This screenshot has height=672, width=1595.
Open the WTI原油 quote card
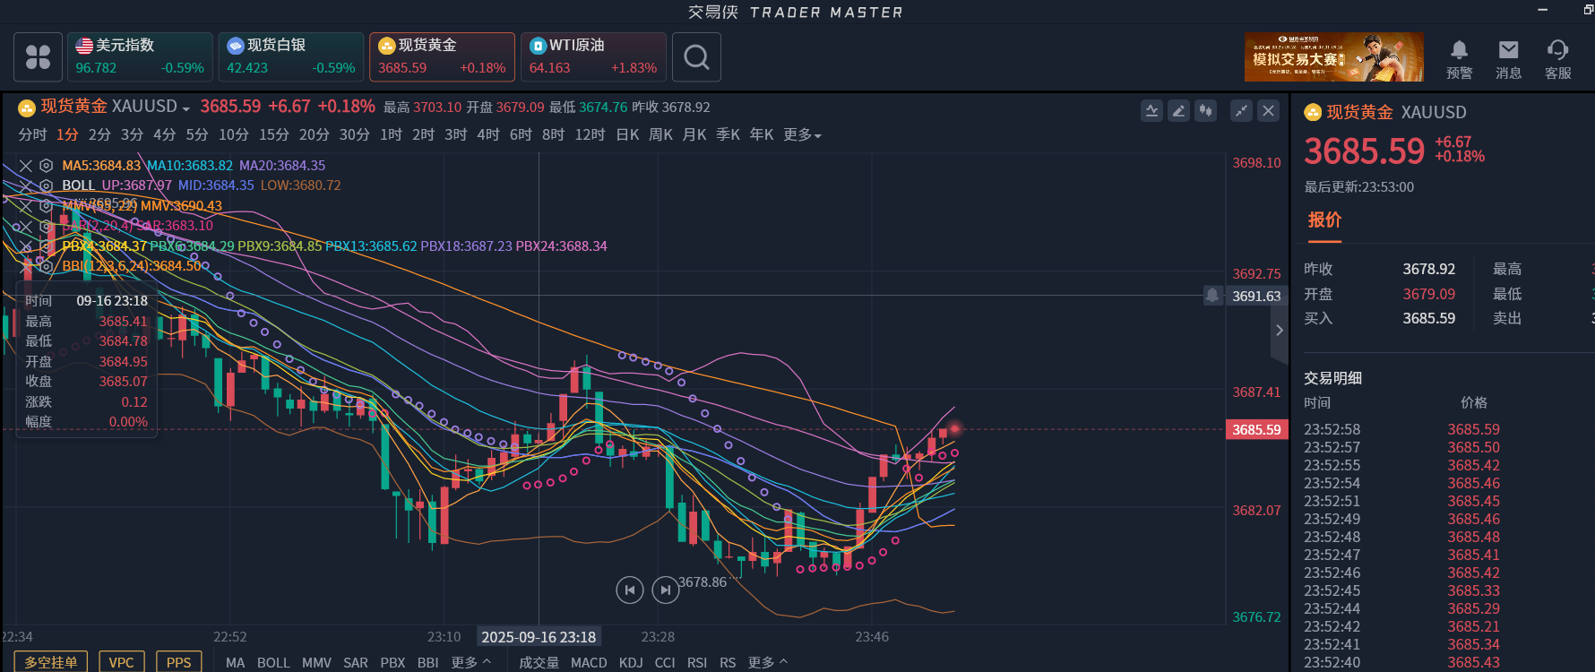(x=593, y=57)
